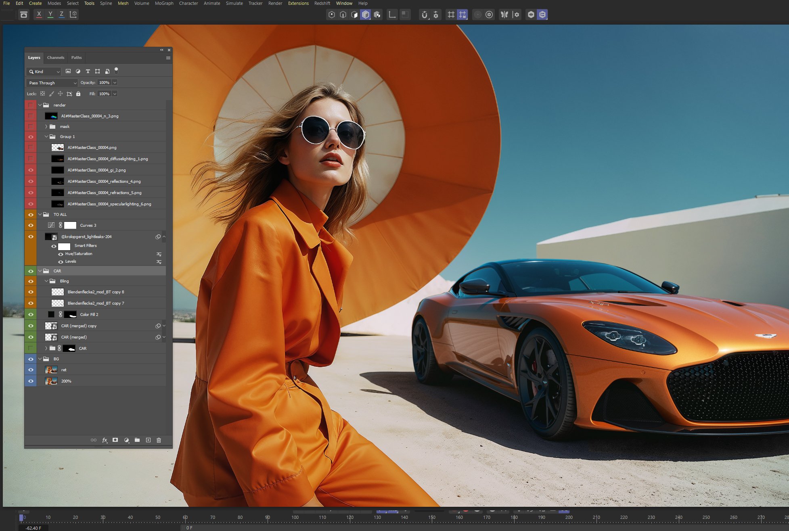Delete the selected layer using the trash icon
Image resolution: width=789 pixels, height=531 pixels.
159,440
